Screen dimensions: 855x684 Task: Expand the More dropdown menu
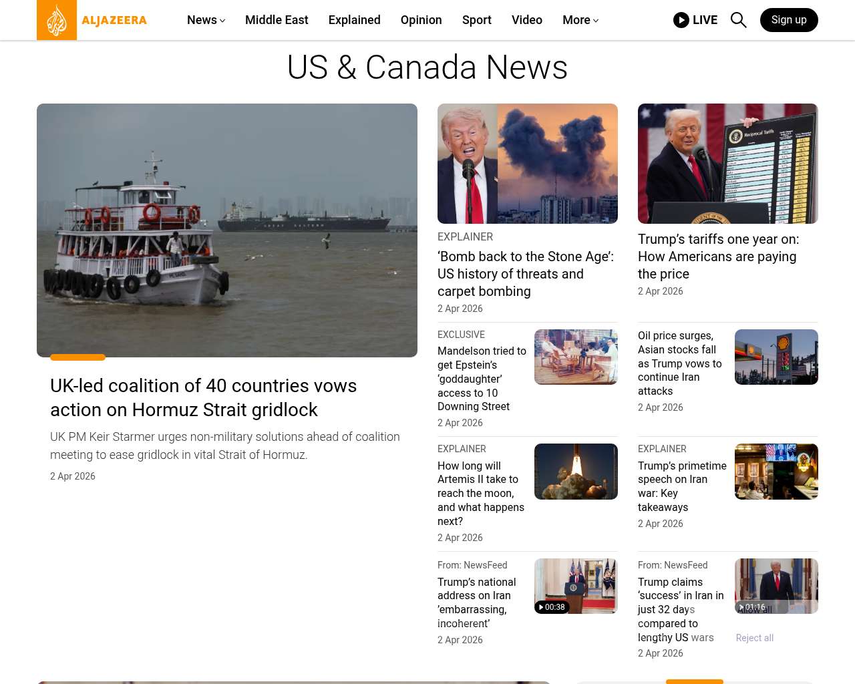[580, 20]
